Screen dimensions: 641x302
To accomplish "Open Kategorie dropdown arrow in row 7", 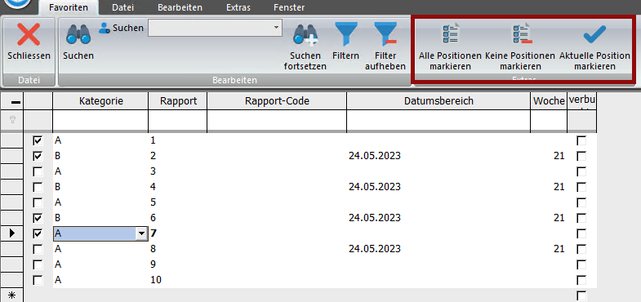I will [142, 233].
